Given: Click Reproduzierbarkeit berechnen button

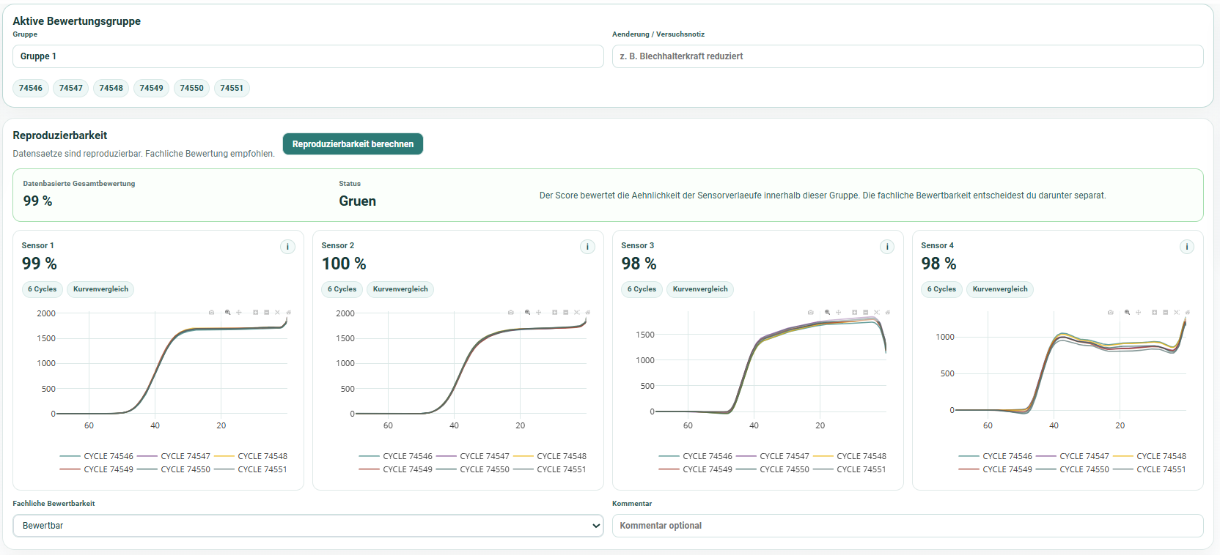Looking at the screenshot, I should click(x=353, y=144).
